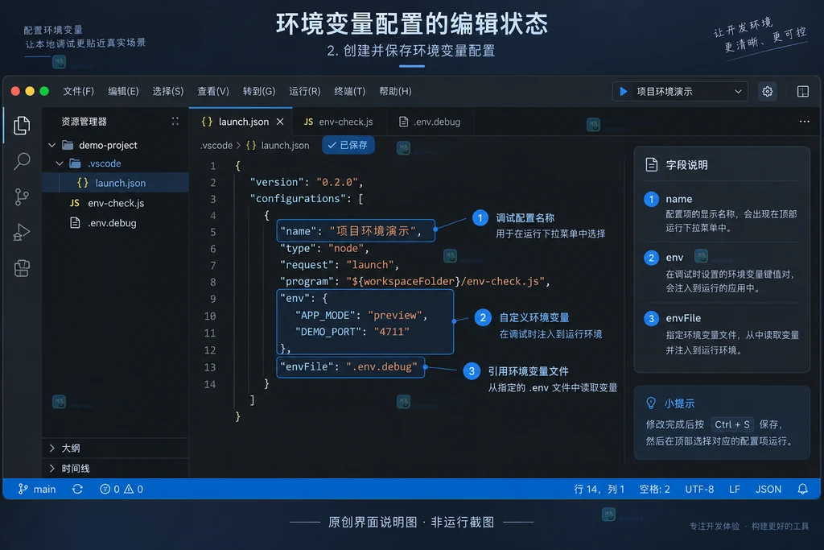Click the 资源管理器 panel title
This screenshot has height=550, width=824.
coord(84,122)
